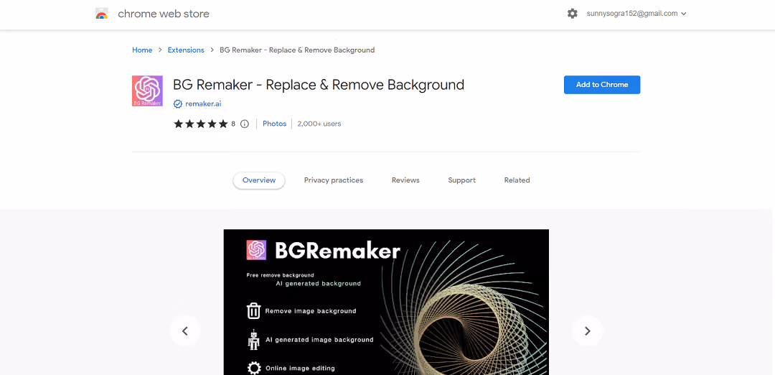Click the gear icon beside Online image editing
The height and width of the screenshot is (375, 775).
254,368
